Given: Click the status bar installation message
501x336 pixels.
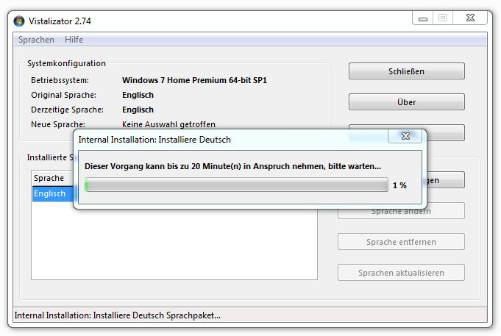Looking at the screenshot, I should (x=118, y=316).
